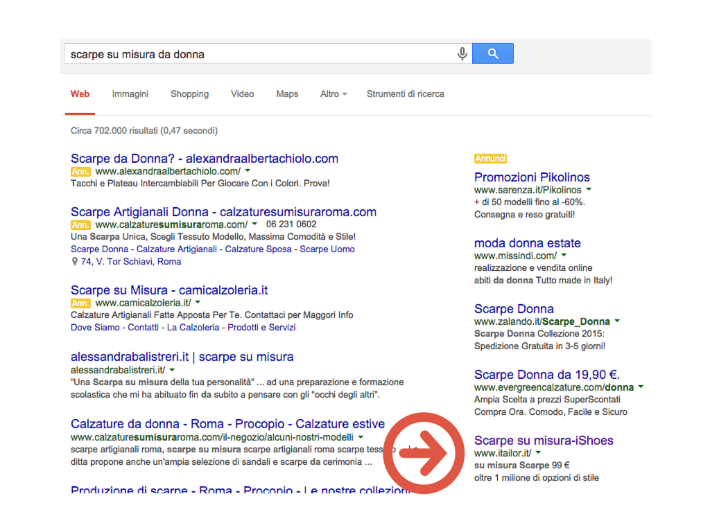Expand arrow next to www.itailor.it/
Viewport: 710px width, 532px height.
point(538,452)
